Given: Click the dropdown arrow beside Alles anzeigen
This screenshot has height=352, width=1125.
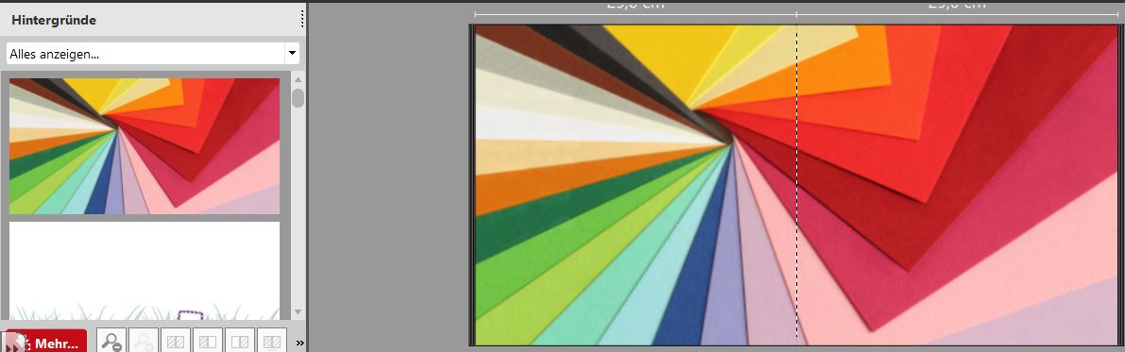Looking at the screenshot, I should click(x=292, y=54).
